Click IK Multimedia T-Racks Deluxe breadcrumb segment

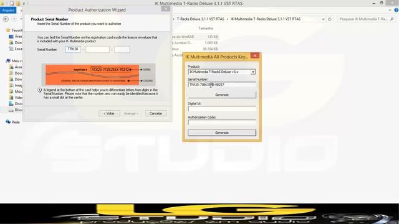pyautogui.click(x=266, y=19)
